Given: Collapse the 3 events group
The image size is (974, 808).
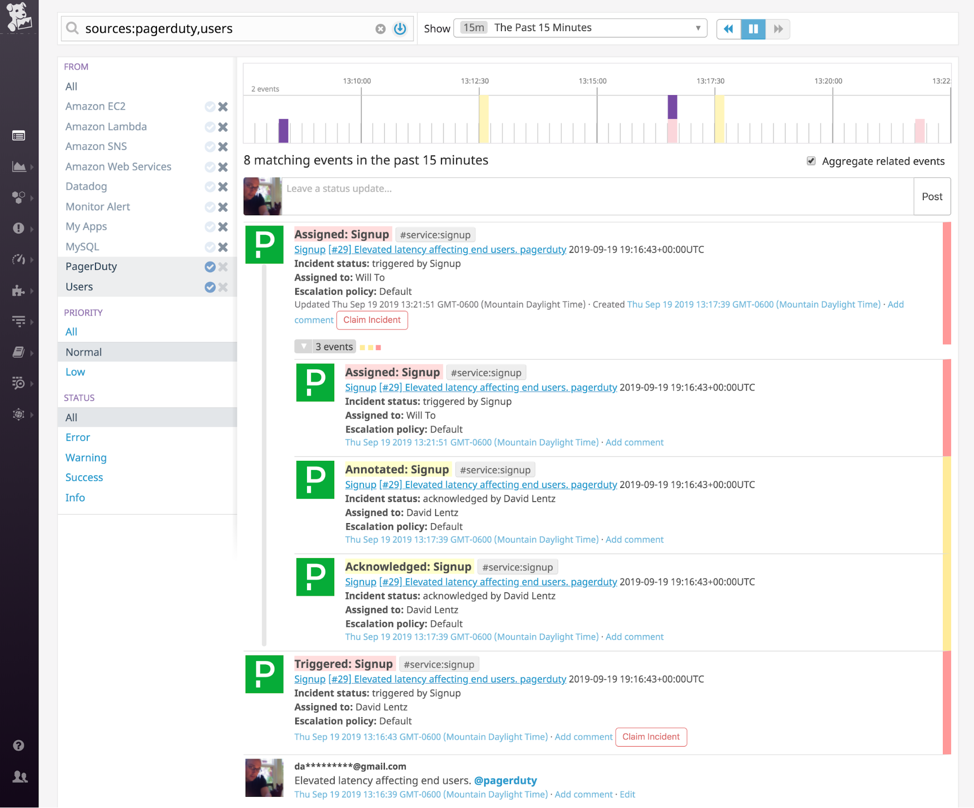Looking at the screenshot, I should (304, 346).
